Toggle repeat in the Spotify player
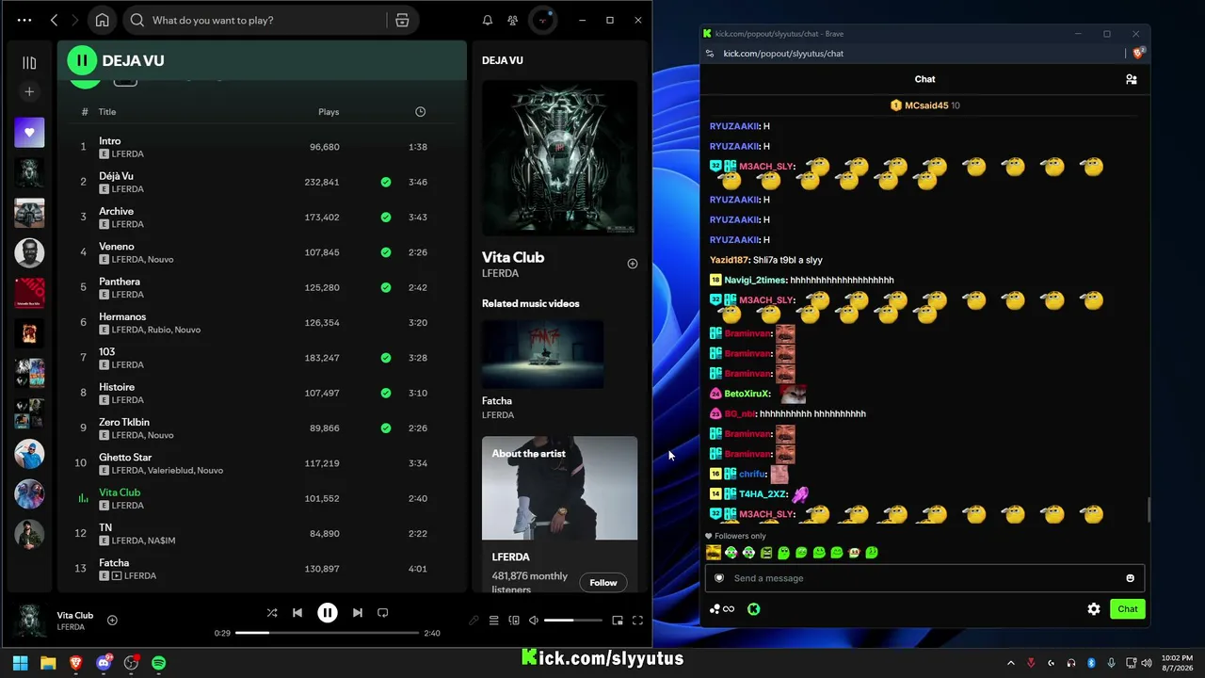Screen dimensions: 1205x678 click(382, 612)
